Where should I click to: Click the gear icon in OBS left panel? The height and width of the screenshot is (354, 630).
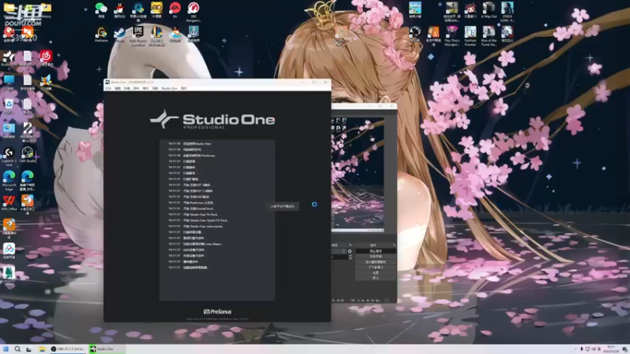[x=350, y=251]
